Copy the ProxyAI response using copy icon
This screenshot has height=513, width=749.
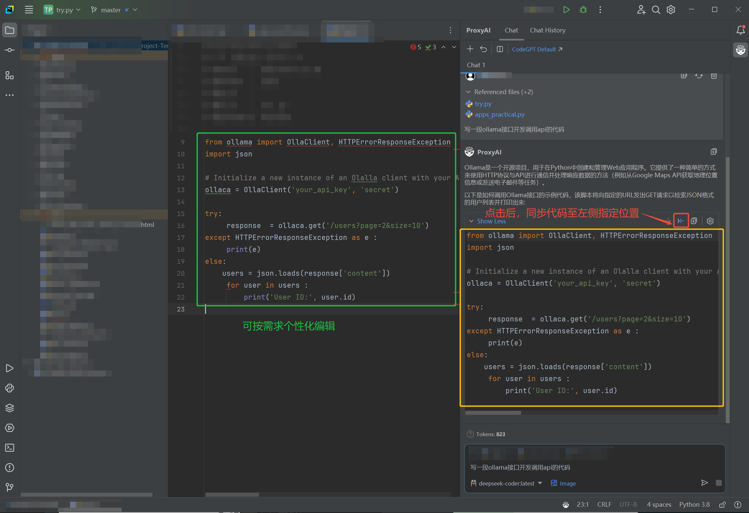pyautogui.click(x=714, y=151)
